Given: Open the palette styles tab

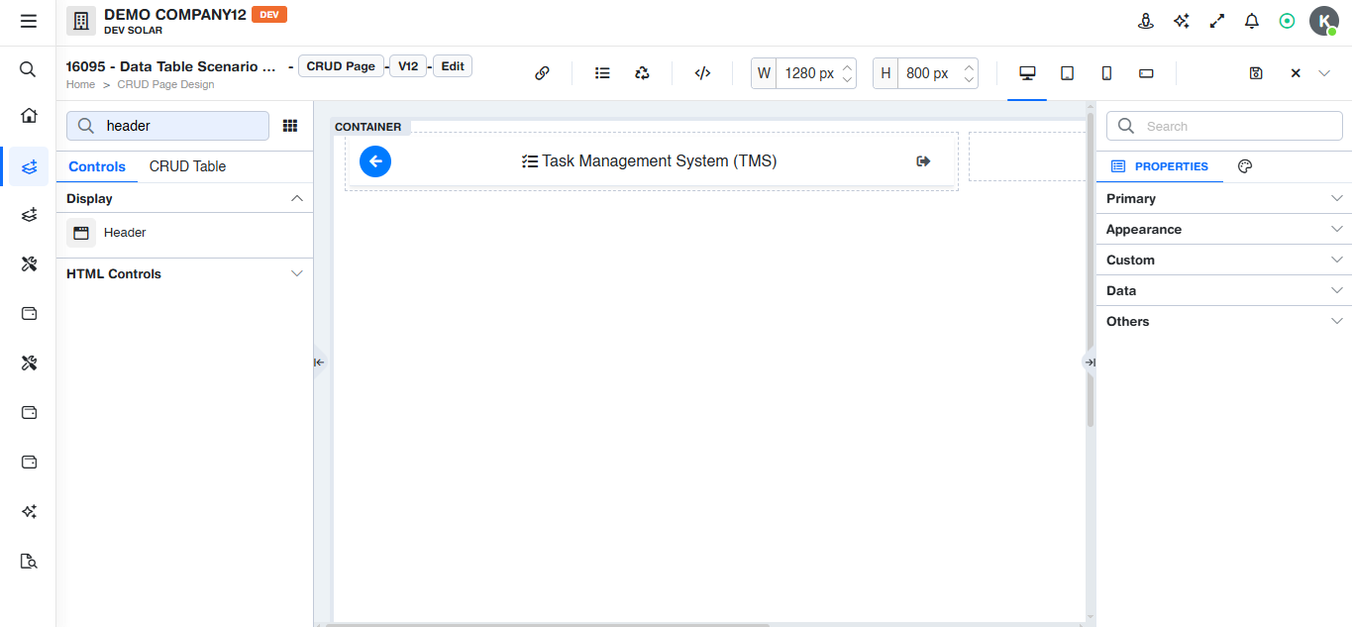Looking at the screenshot, I should [x=1245, y=166].
